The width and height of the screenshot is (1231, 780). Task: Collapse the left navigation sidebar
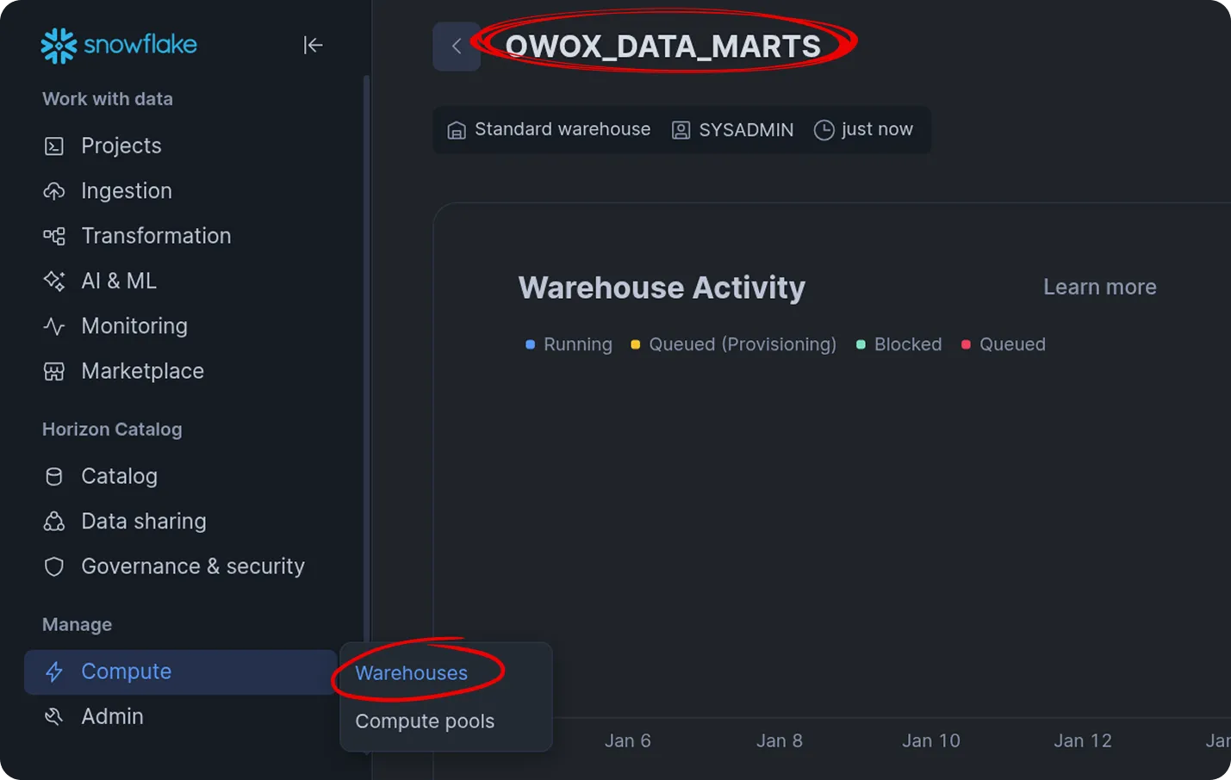tap(313, 45)
